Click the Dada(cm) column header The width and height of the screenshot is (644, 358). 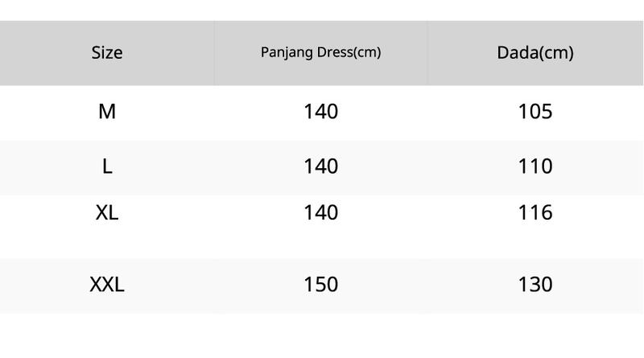point(535,53)
